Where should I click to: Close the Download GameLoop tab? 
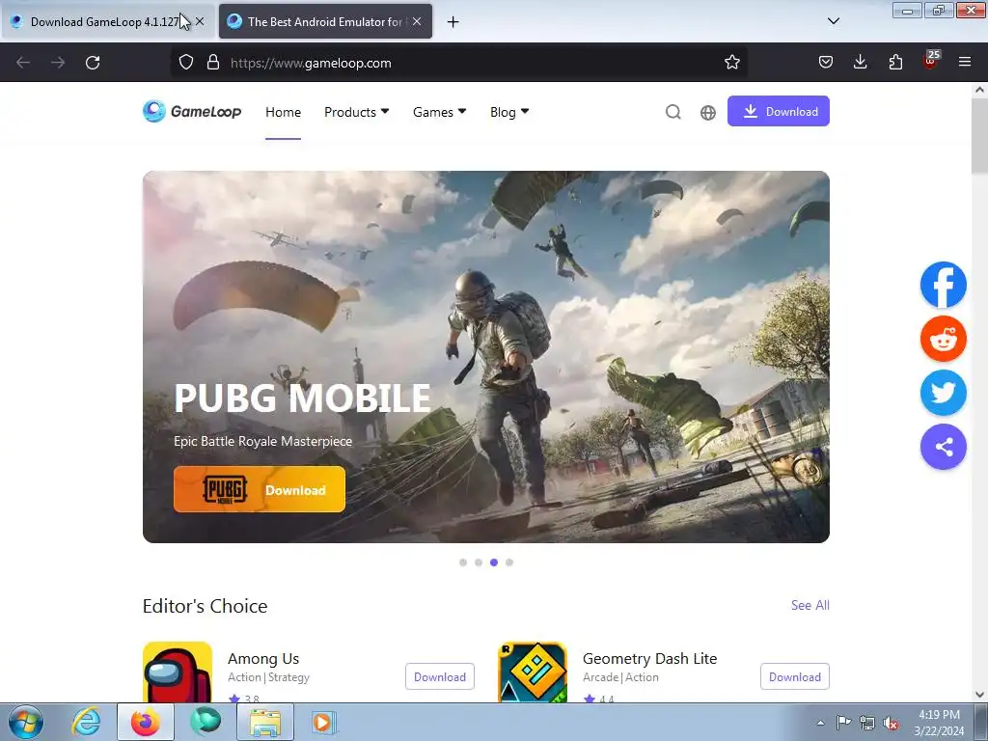[200, 21]
